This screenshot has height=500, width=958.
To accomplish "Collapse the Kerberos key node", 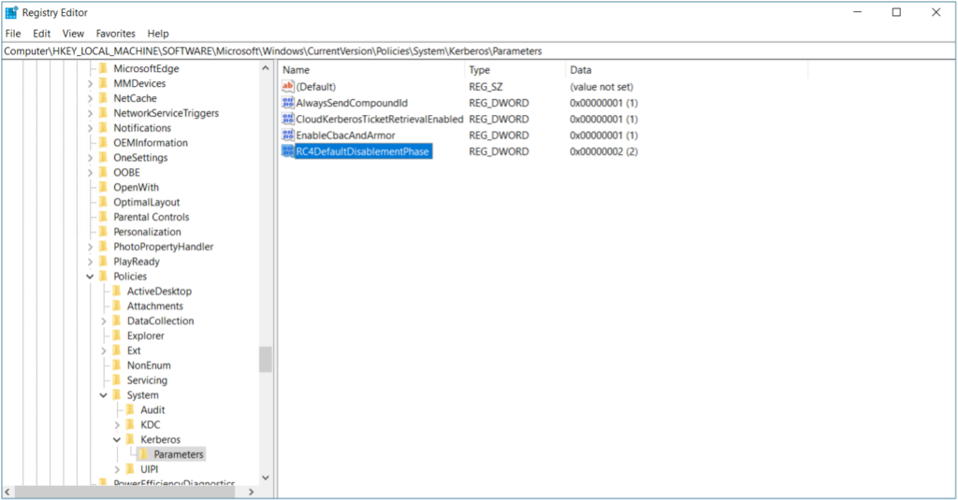I will (117, 439).
